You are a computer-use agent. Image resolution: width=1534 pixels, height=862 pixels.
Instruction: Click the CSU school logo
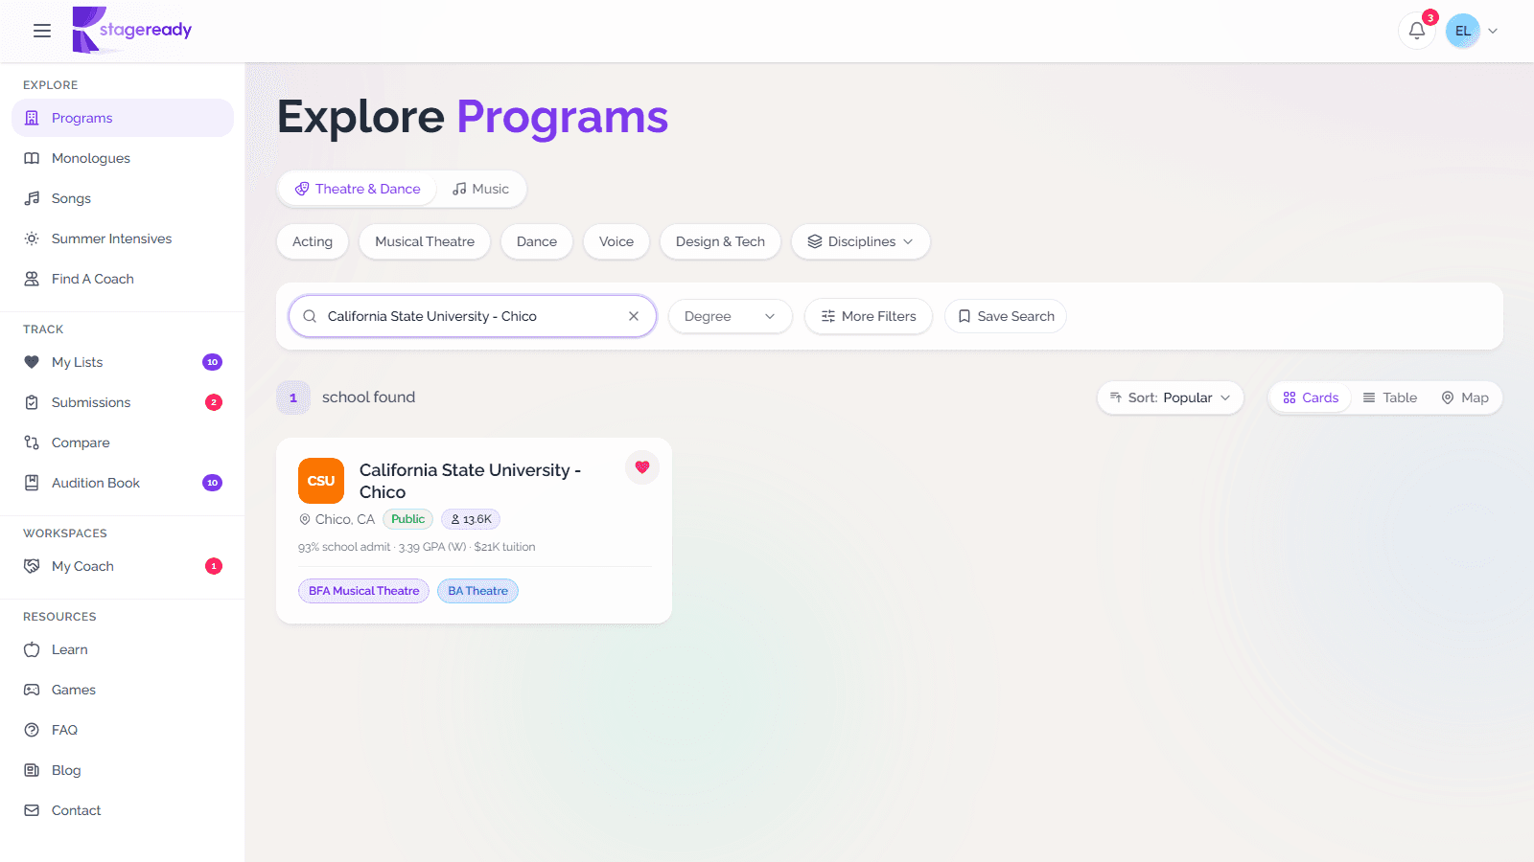pos(321,481)
